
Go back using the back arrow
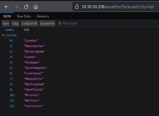[7, 7]
